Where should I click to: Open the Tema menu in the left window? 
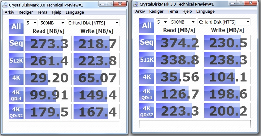(42, 12)
